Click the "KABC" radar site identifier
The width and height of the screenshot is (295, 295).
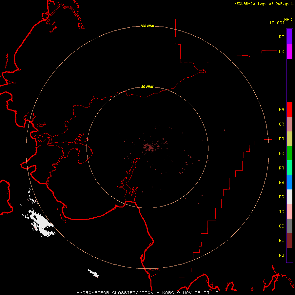tap(168, 293)
